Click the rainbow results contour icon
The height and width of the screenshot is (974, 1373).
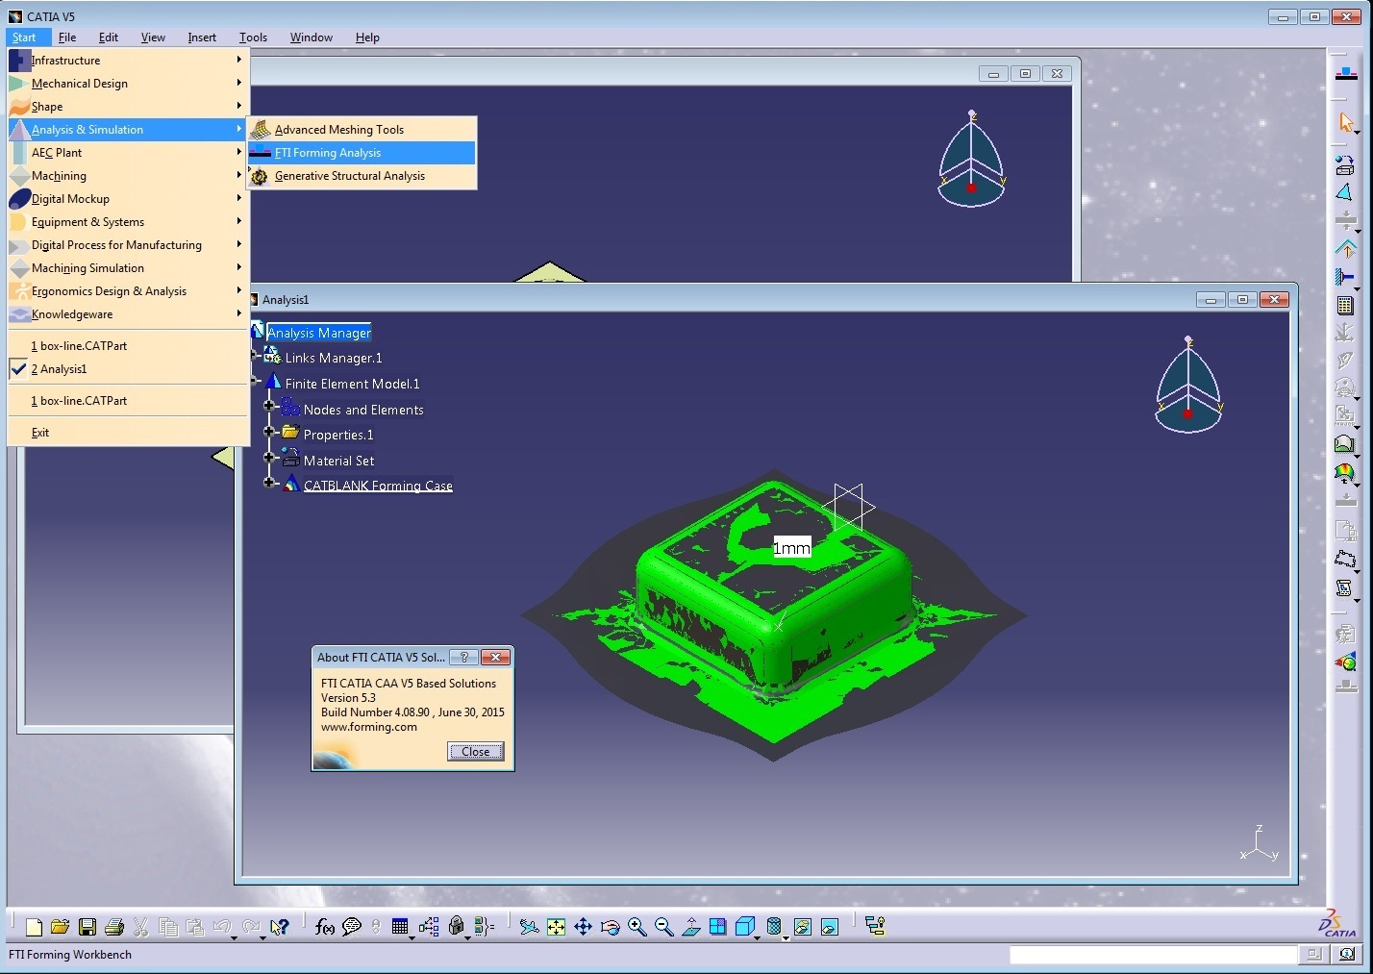[1345, 472]
